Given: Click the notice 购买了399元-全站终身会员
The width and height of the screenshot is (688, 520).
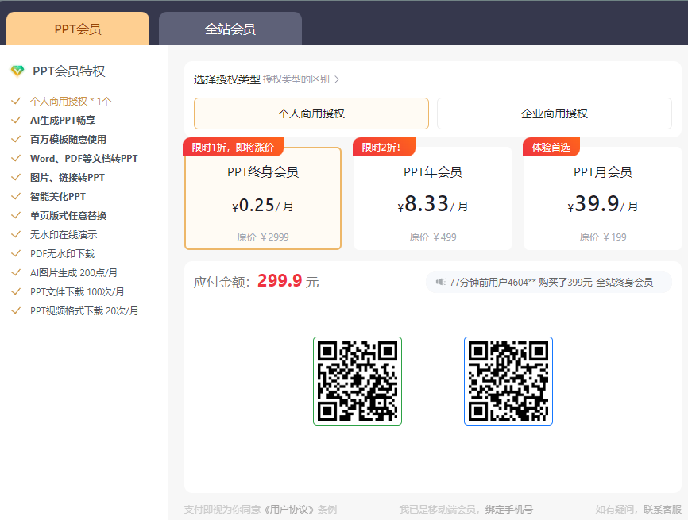Looking at the screenshot, I should point(596,282).
